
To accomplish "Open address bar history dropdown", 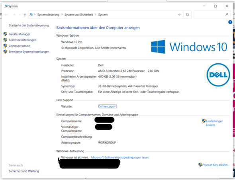I will point(179,15).
